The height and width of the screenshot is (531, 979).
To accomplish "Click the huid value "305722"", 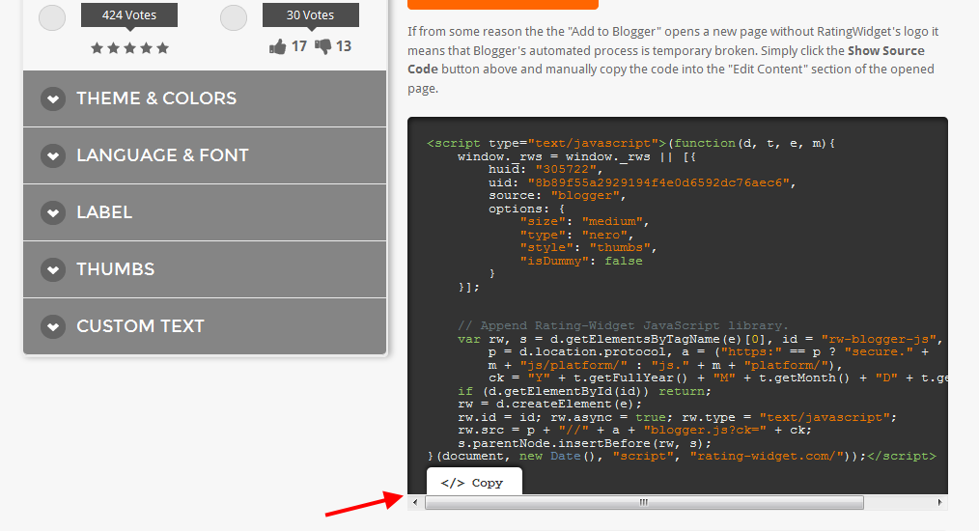I will tap(567, 169).
